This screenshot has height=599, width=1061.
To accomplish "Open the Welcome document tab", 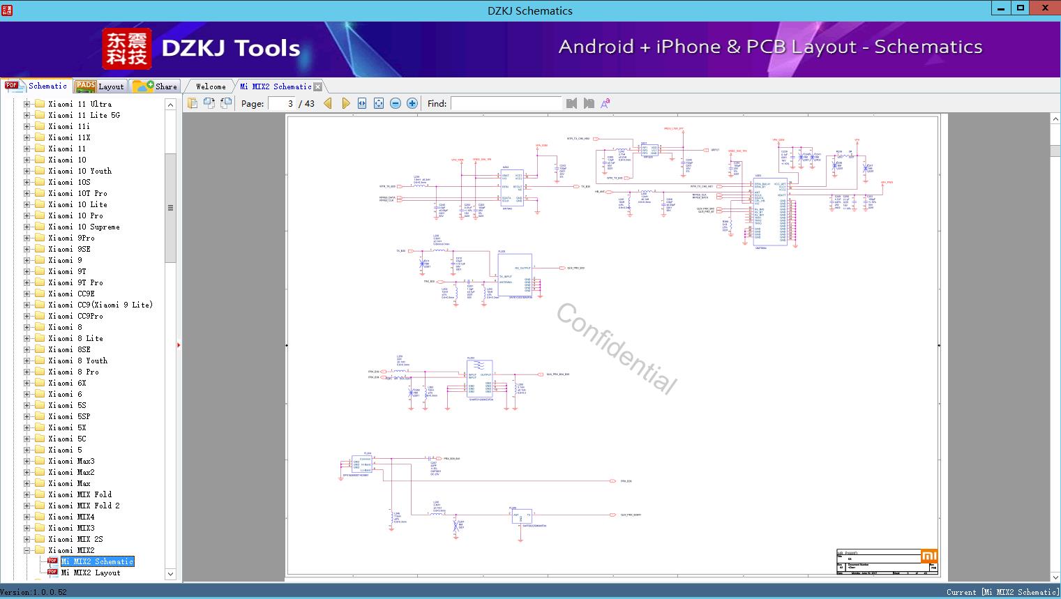I will click(x=211, y=86).
